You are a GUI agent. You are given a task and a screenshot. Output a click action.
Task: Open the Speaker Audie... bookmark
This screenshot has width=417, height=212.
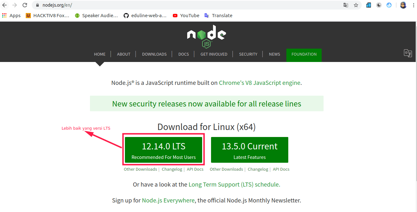point(96,16)
